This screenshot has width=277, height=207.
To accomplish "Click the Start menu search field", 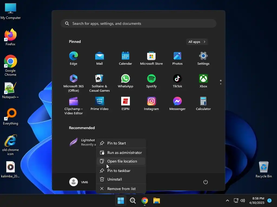I will 139,23.
